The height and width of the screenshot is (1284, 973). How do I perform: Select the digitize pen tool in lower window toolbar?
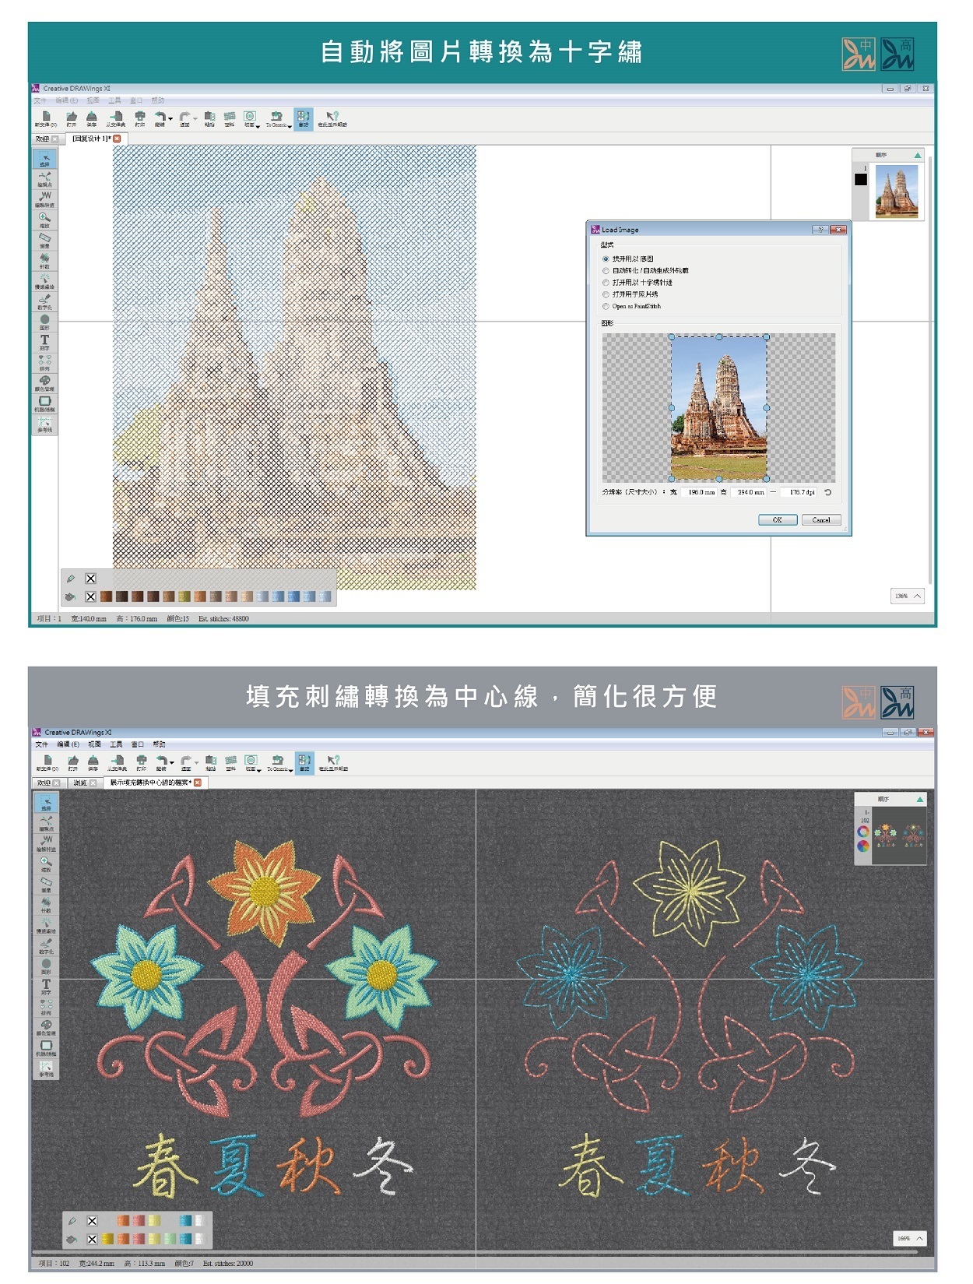pos(46,945)
